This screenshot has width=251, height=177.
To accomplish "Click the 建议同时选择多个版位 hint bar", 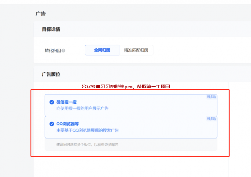I will (x=87, y=145).
